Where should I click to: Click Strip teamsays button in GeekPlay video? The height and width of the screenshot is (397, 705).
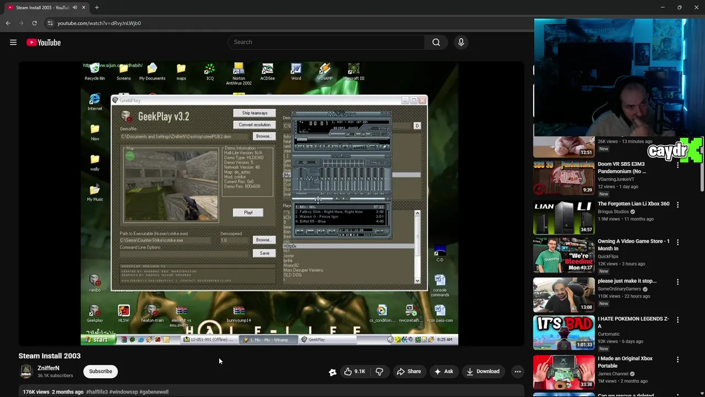point(254,113)
